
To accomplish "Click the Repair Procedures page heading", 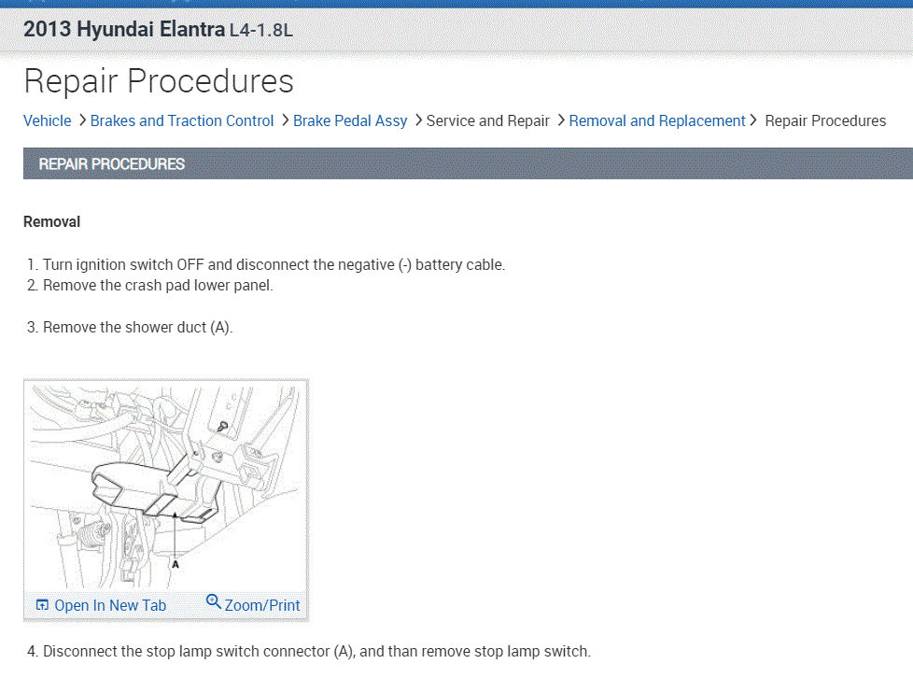I will (159, 80).
